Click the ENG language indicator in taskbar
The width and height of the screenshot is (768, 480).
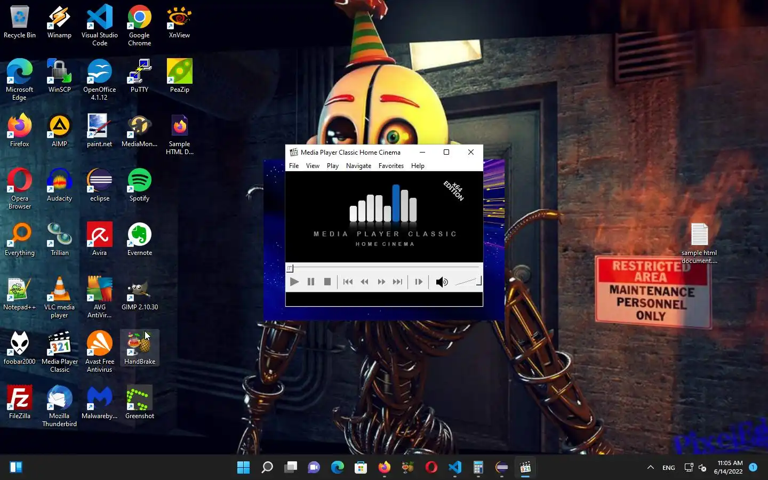coord(669,468)
